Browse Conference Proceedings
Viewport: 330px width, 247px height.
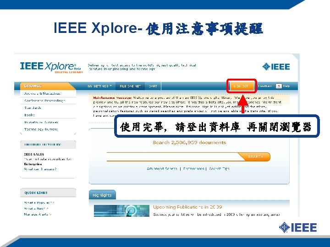[x=44, y=101]
